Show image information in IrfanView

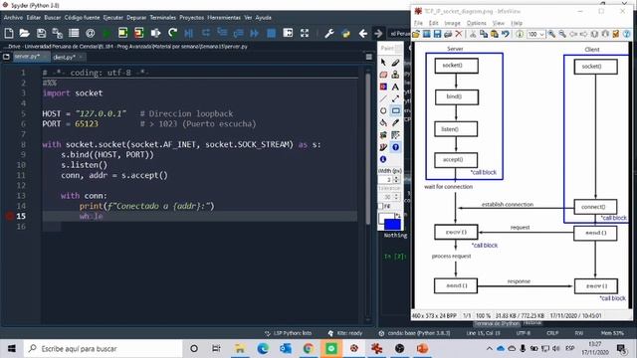pyautogui.click(x=520, y=34)
